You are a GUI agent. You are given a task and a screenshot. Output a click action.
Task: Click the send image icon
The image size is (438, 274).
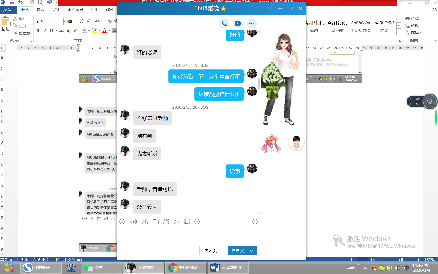click(177, 222)
